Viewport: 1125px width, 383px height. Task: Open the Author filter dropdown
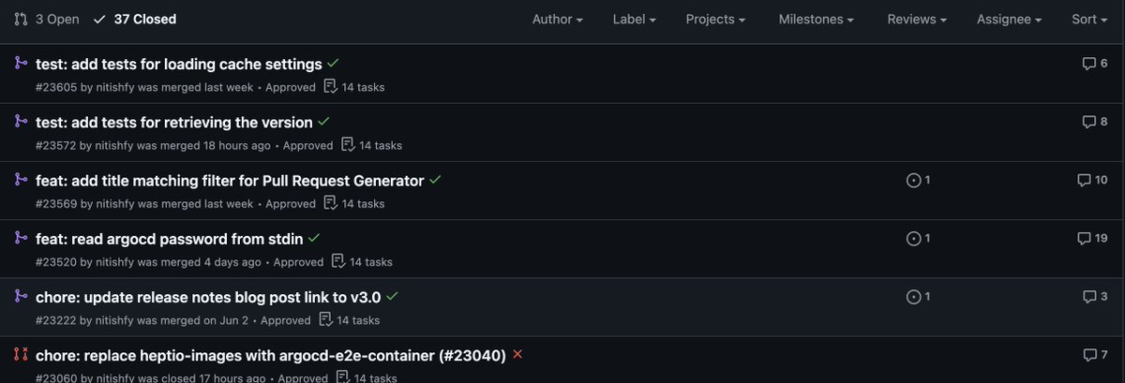click(x=557, y=19)
